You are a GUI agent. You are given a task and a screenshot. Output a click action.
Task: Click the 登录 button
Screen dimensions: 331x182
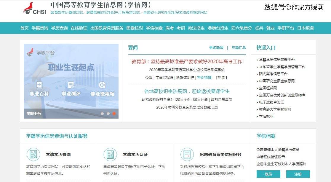point(268,174)
